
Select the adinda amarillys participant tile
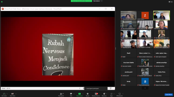click(161, 63)
